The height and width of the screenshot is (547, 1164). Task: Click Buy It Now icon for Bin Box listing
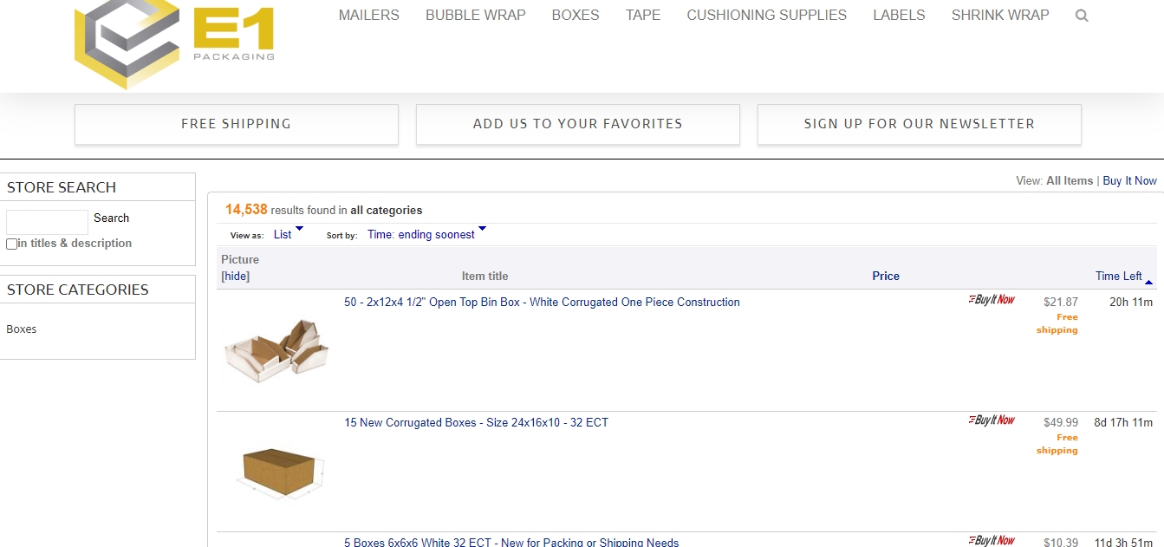pyautogui.click(x=992, y=300)
